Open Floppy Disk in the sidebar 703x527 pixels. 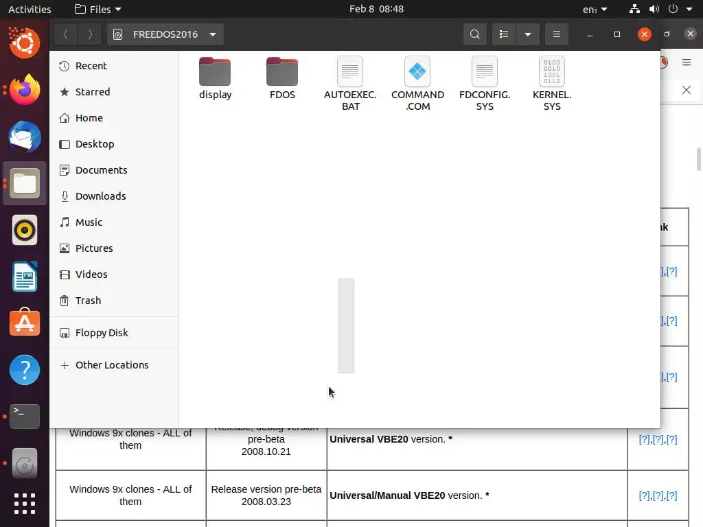tap(115, 333)
